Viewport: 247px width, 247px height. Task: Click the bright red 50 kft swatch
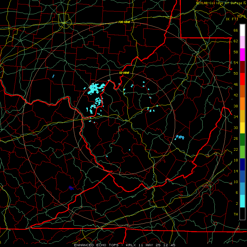tap(242, 79)
